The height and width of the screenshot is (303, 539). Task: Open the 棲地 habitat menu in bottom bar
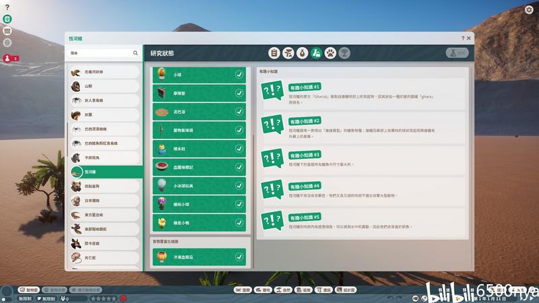[x=263, y=290]
